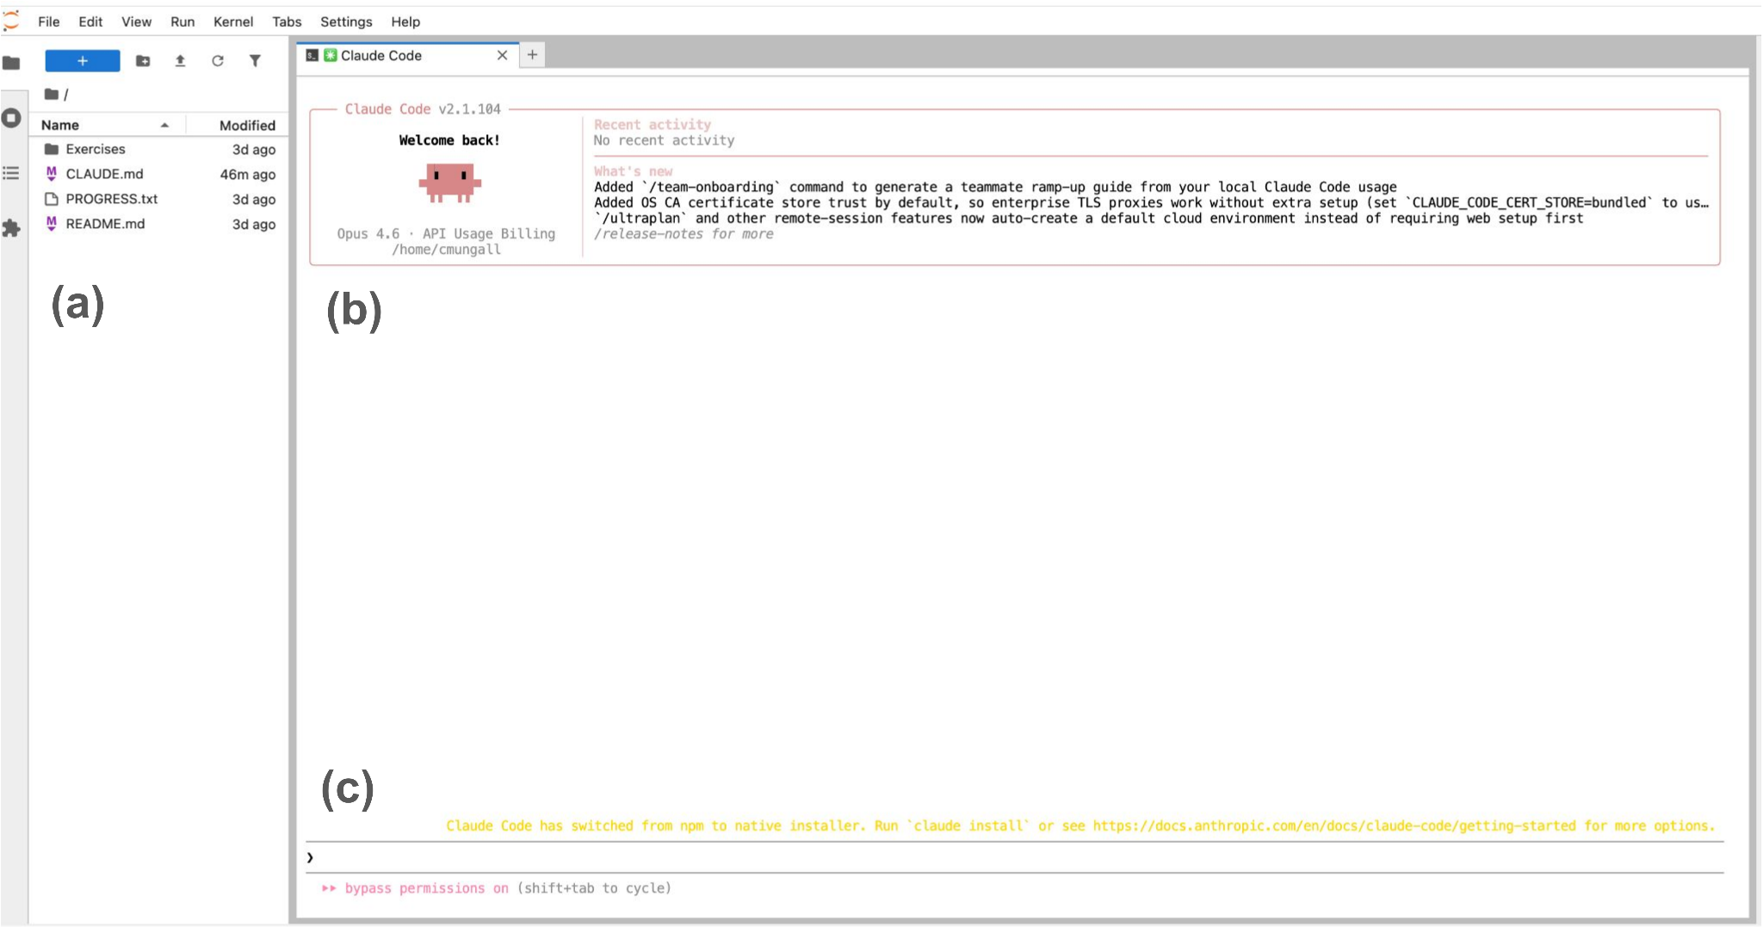Screen dimensions: 1763x927
Task: Select the Exercises folder
Action: (159, 149)
